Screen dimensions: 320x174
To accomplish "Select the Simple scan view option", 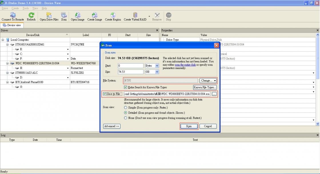I will (x=125, y=108).
